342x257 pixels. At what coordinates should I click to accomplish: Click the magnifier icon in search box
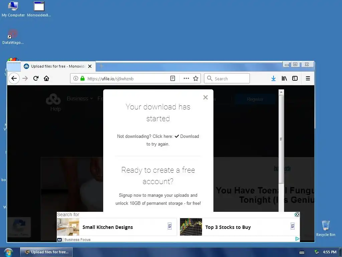210,78
